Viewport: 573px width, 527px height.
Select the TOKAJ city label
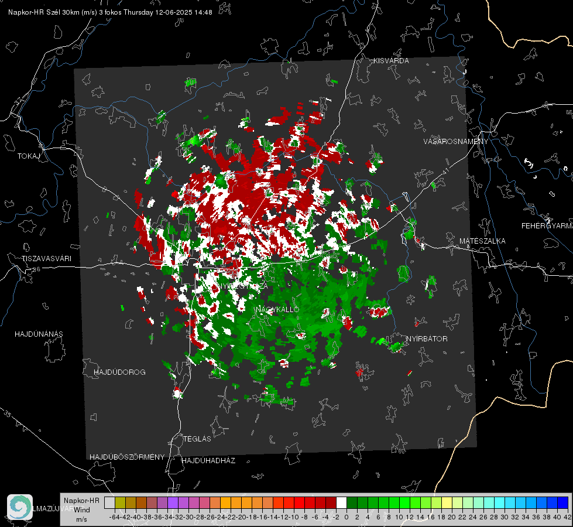(29, 156)
